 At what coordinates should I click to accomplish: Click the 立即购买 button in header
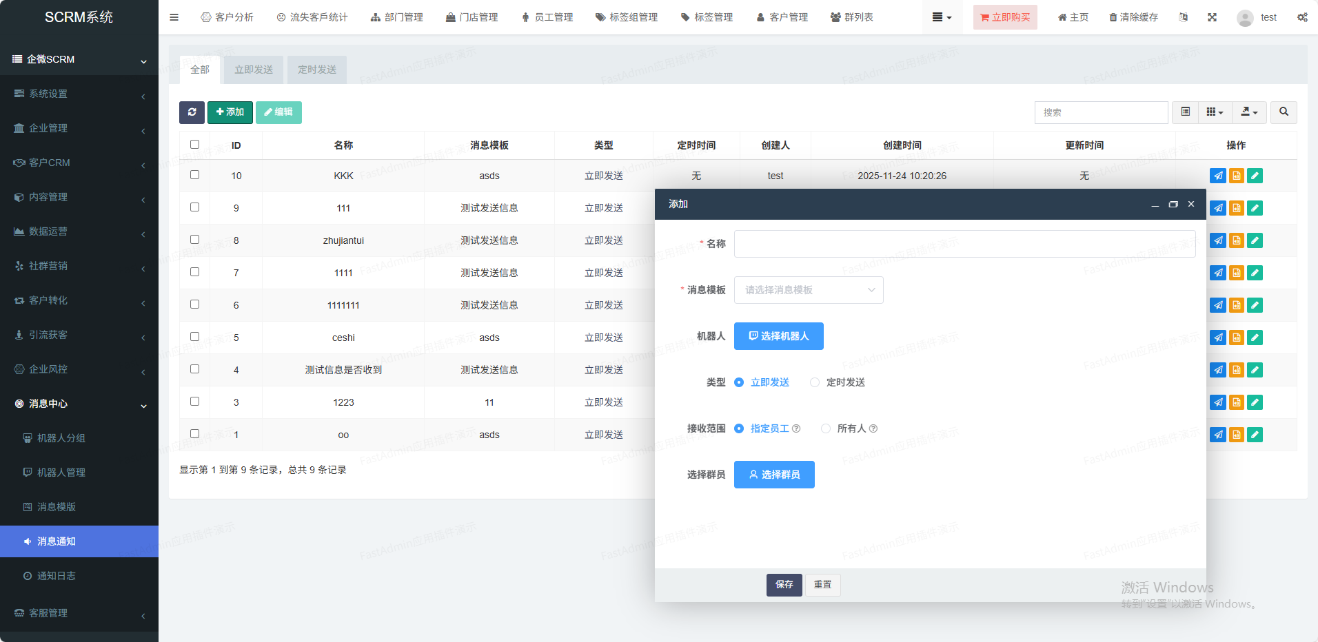(1004, 17)
